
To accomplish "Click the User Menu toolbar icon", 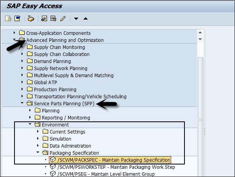I will click(x=8, y=19).
